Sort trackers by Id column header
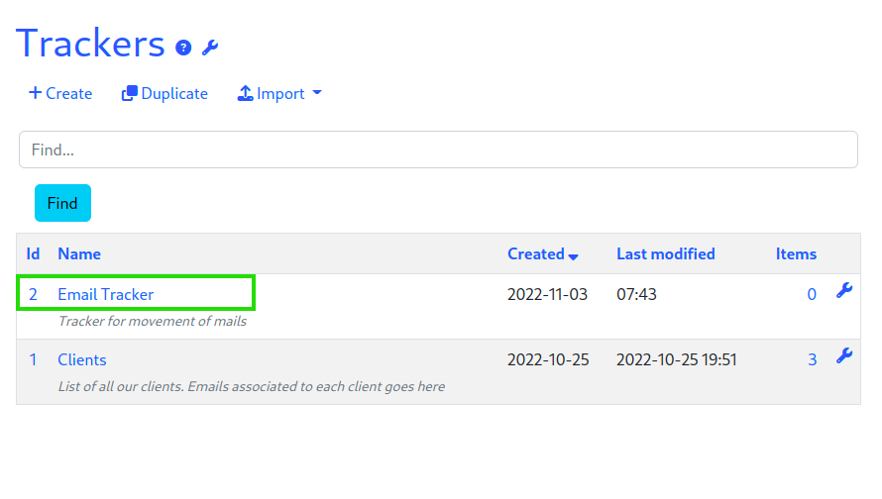 coord(33,254)
